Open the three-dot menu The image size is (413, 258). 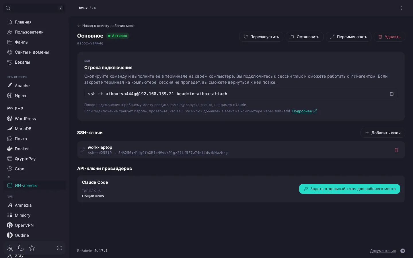pos(401,8)
